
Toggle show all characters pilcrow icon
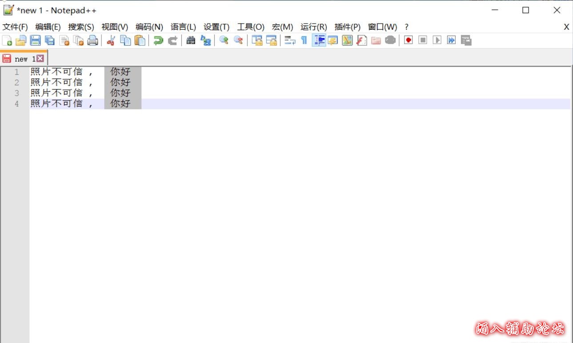click(x=304, y=40)
